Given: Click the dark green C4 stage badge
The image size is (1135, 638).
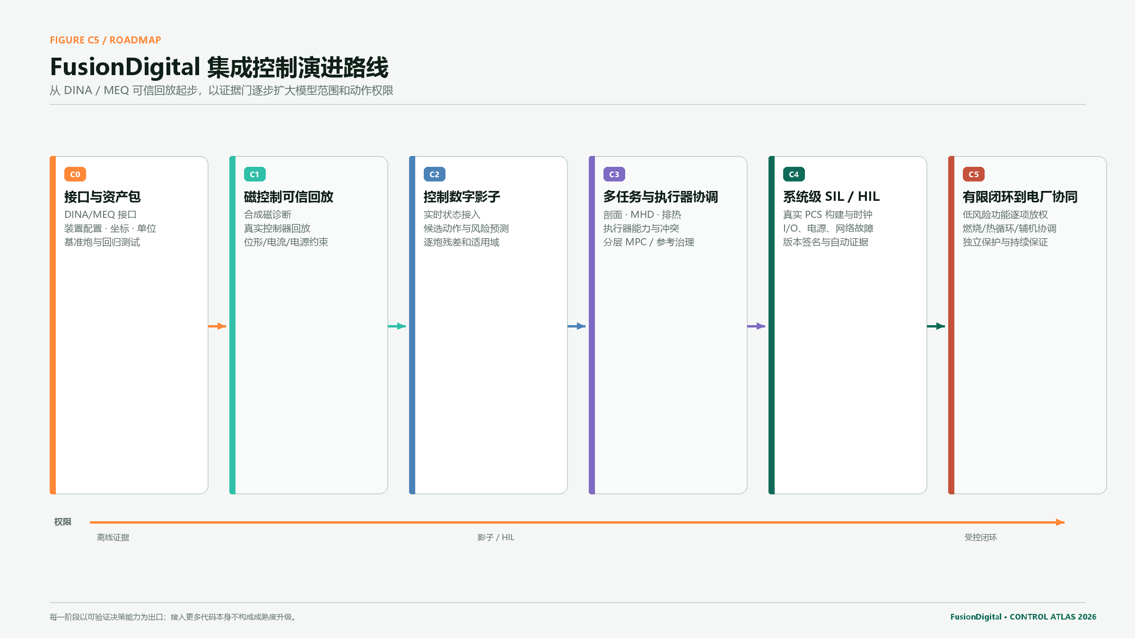Looking at the screenshot, I should (x=794, y=174).
